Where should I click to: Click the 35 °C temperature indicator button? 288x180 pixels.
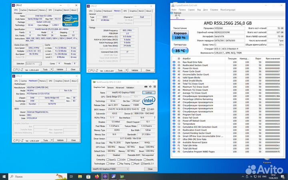(180, 51)
